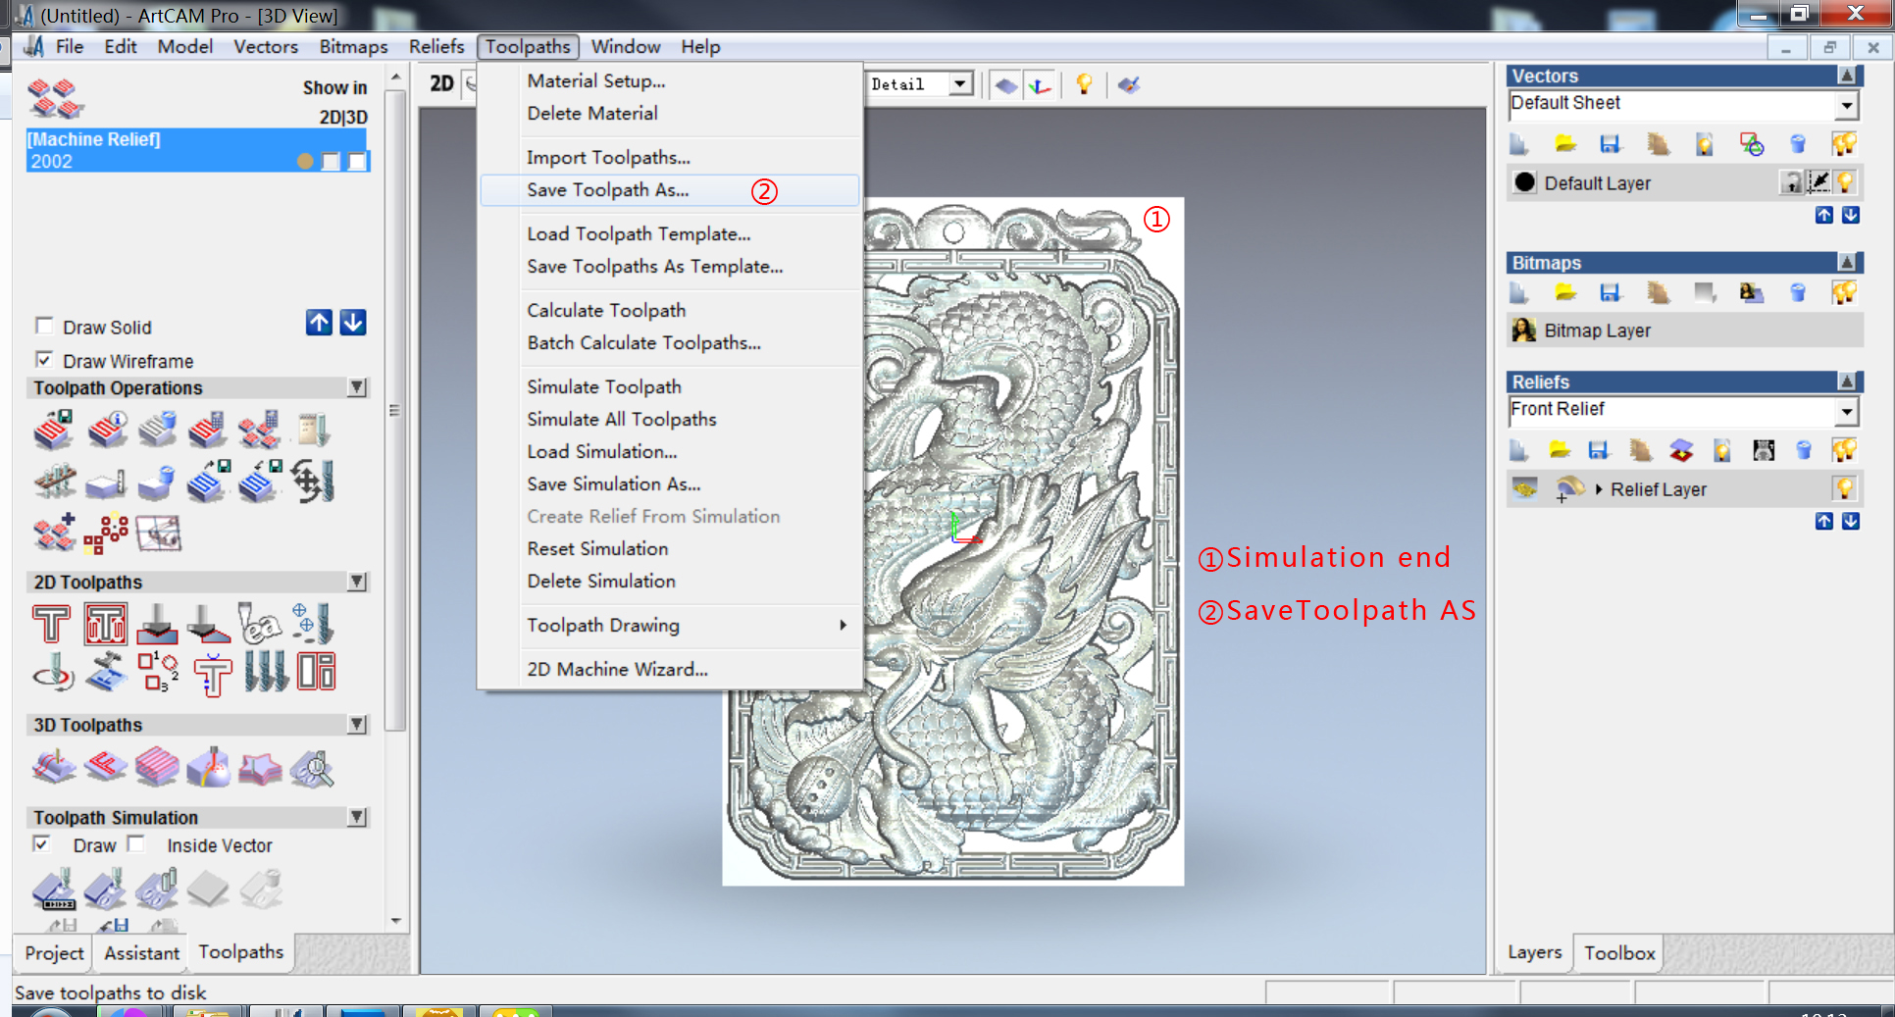Open the Toolpath Drawing submenu
Viewport: 1895px width, 1017px height.
[669, 626]
